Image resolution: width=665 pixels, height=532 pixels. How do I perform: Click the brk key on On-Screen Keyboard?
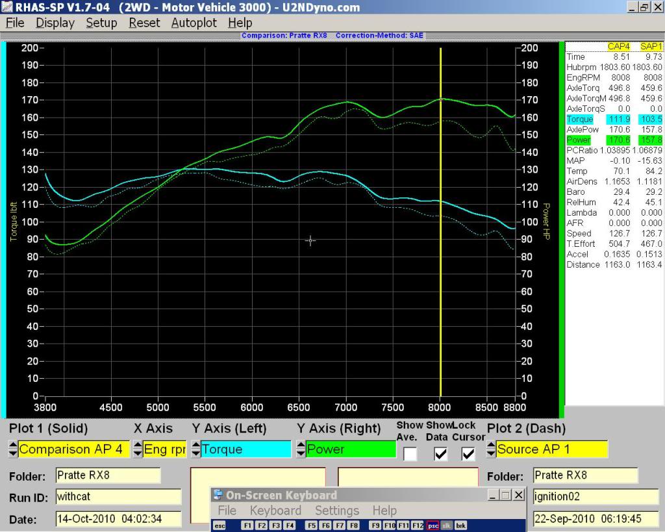pos(460,526)
